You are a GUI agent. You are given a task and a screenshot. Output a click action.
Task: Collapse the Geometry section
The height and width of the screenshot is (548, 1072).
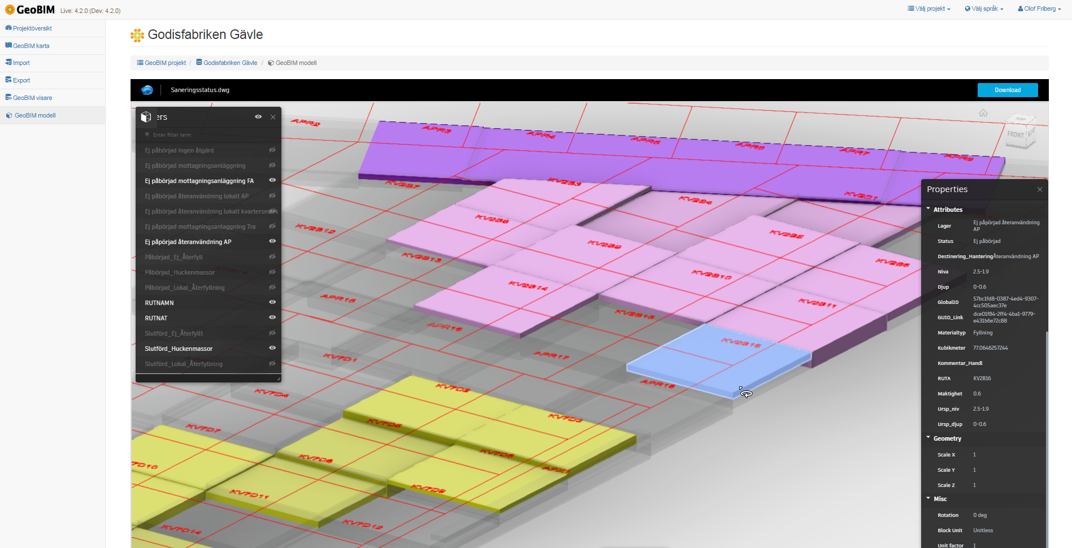click(928, 438)
